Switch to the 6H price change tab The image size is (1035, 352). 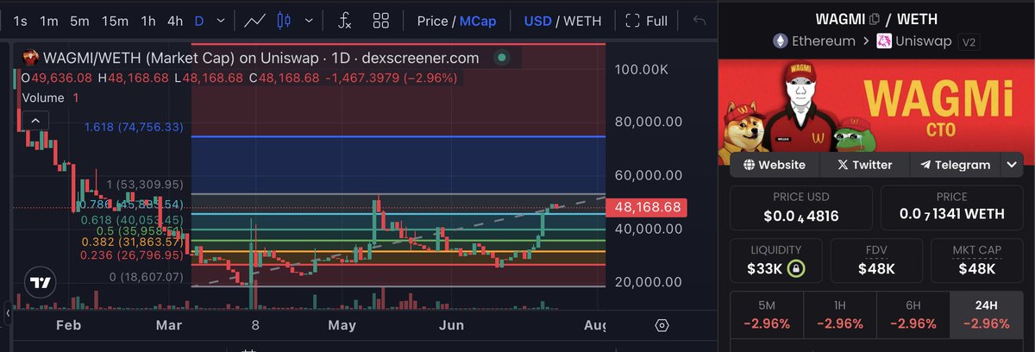(913, 315)
